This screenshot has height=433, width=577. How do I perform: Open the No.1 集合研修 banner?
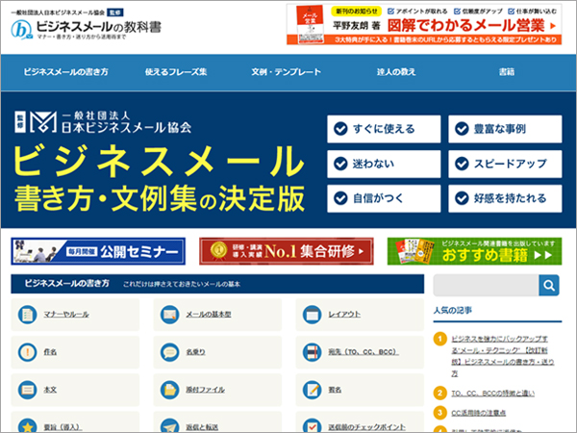tap(287, 251)
